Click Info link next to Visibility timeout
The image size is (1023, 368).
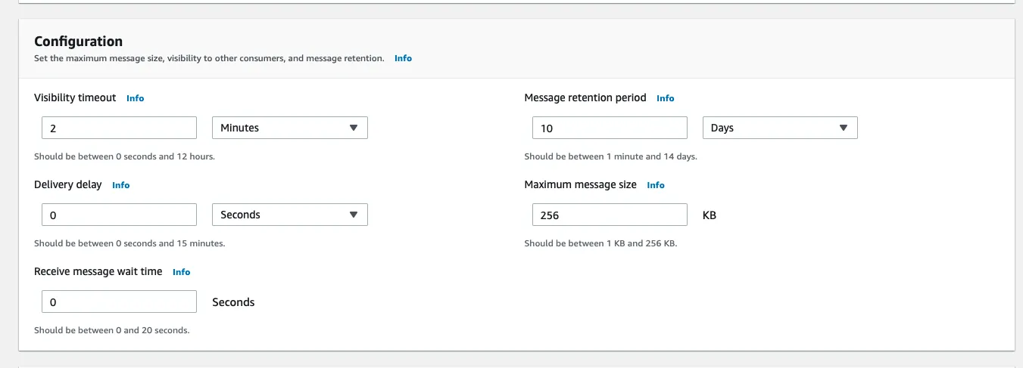135,98
